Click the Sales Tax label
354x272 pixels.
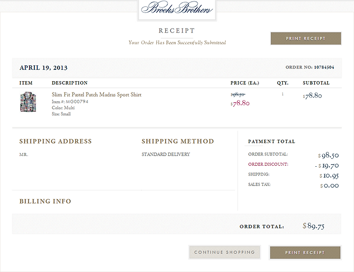[259, 184]
